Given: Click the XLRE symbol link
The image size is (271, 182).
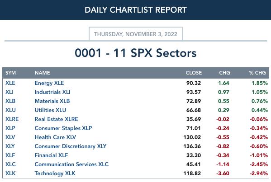Looking at the screenshot, I should pyautogui.click(x=12, y=119).
